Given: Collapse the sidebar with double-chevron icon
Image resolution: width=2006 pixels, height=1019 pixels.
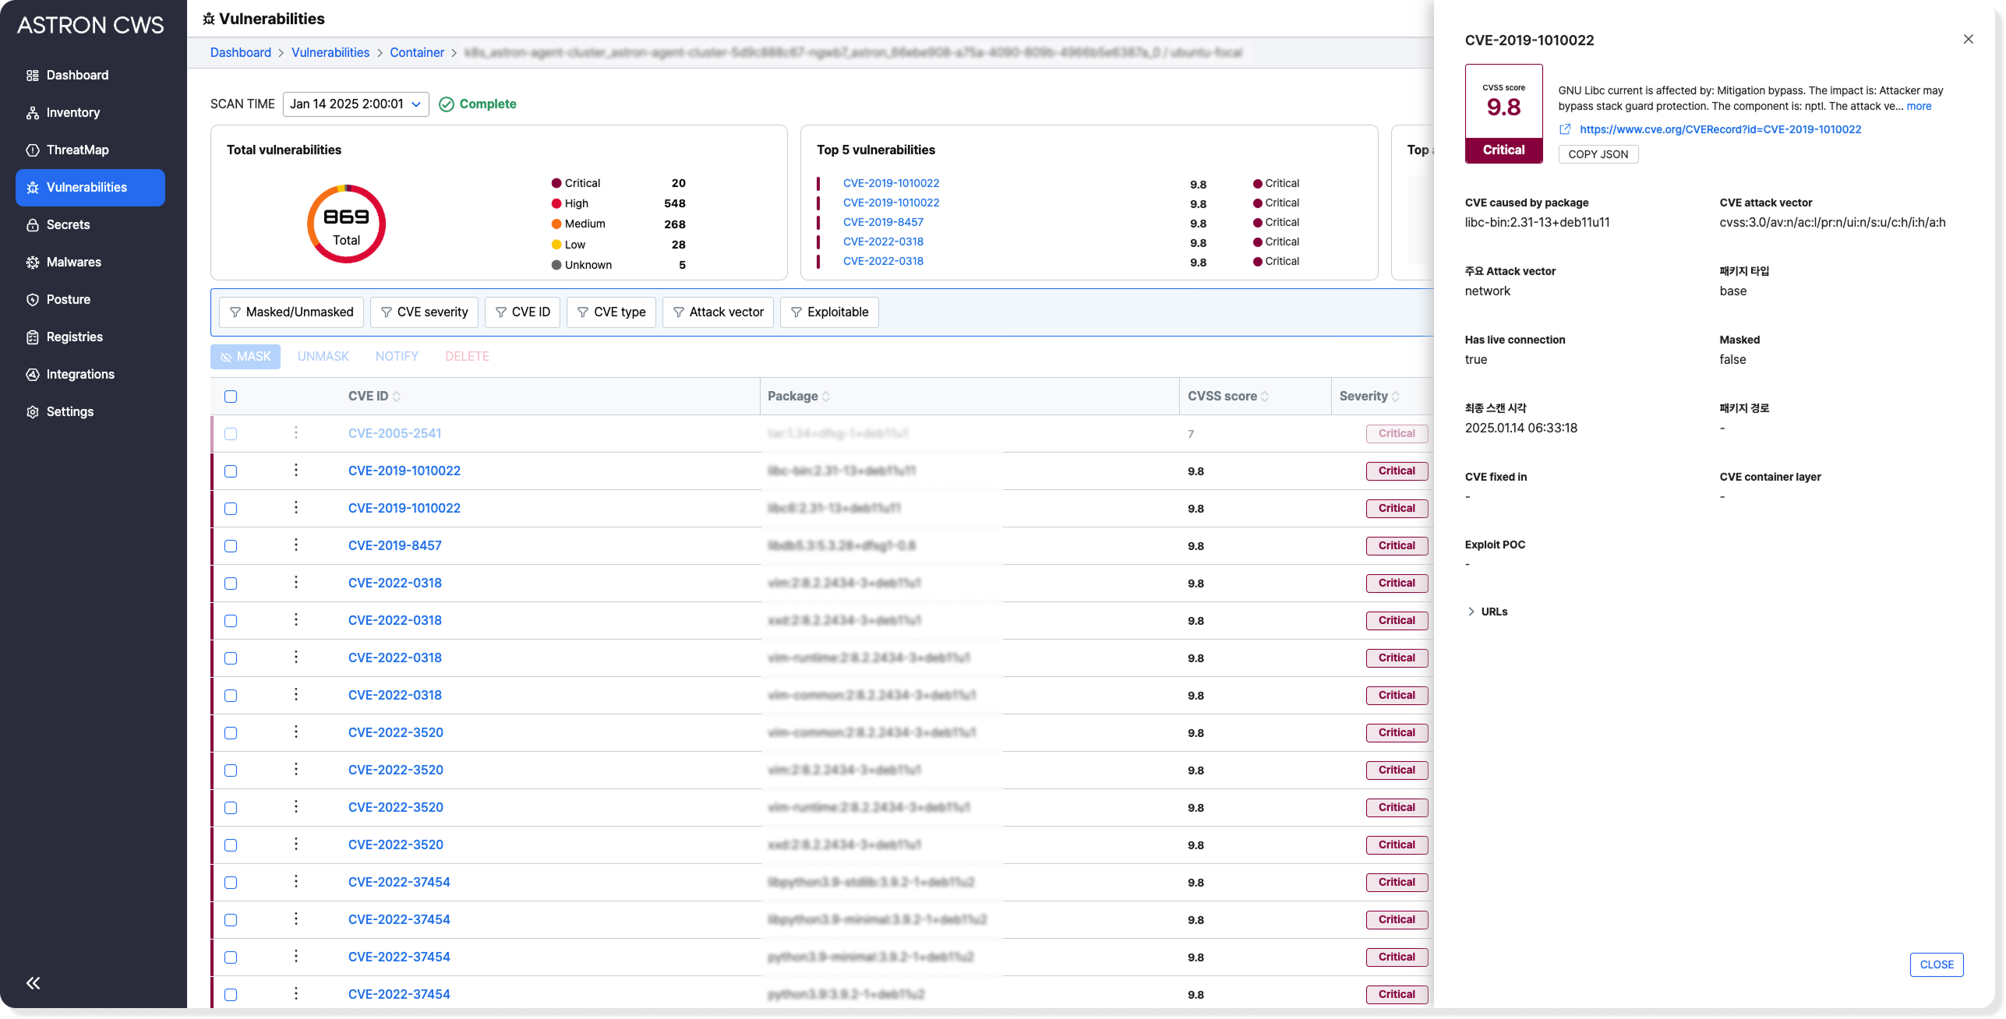Looking at the screenshot, I should click(33, 983).
